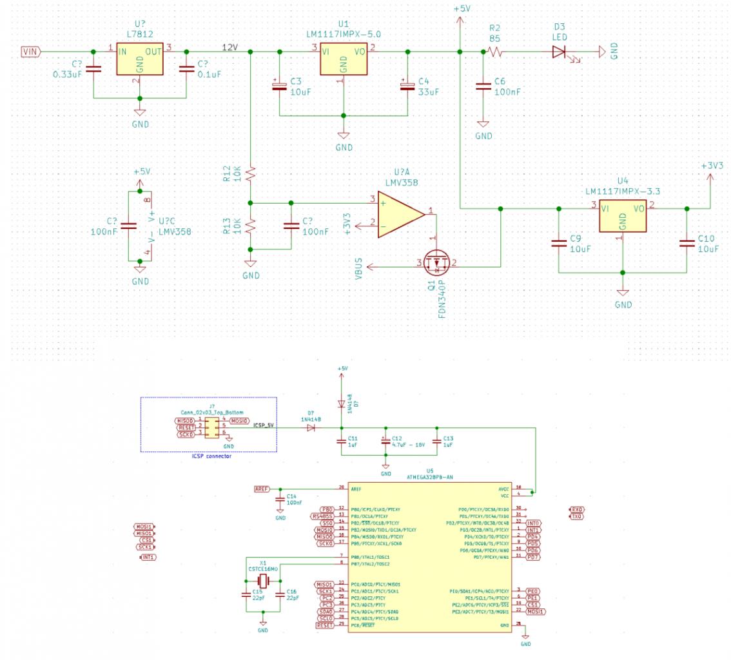
Task: Click the VIN input label
Action: (x=31, y=52)
